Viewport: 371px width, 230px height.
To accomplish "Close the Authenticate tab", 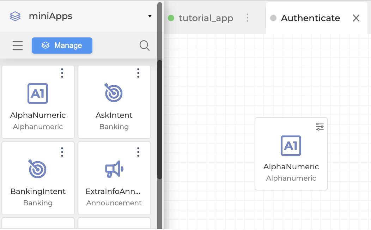I will click(356, 18).
